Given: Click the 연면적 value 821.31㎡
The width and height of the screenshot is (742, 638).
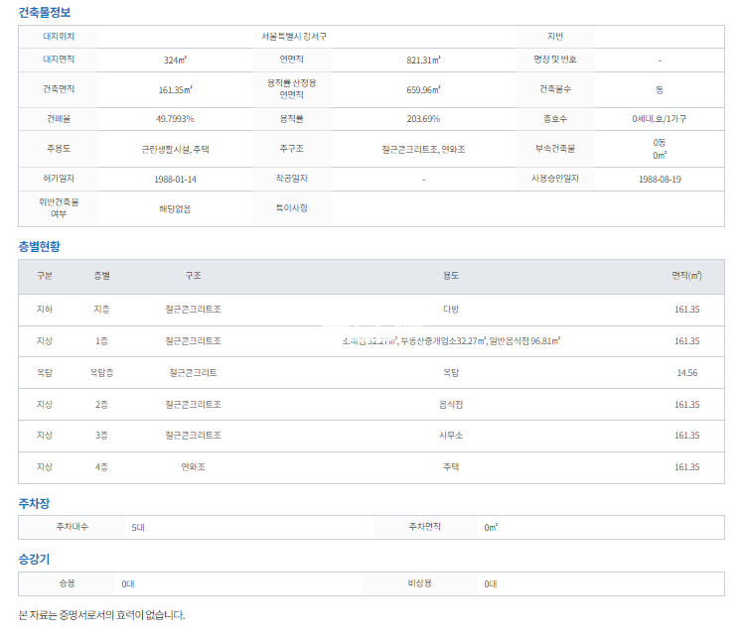Looking at the screenshot, I should [423, 60].
